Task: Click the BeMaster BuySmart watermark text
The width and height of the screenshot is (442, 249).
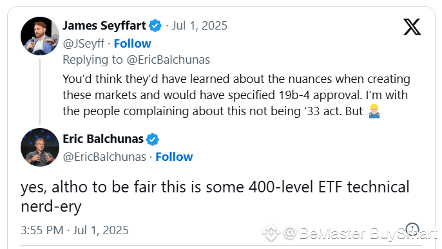Action: click(361, 234)
